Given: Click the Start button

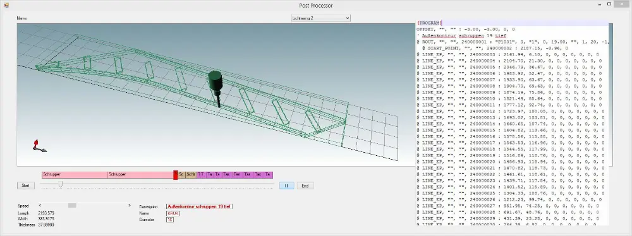Looking at the screenshot, I should tap(26, 186).
